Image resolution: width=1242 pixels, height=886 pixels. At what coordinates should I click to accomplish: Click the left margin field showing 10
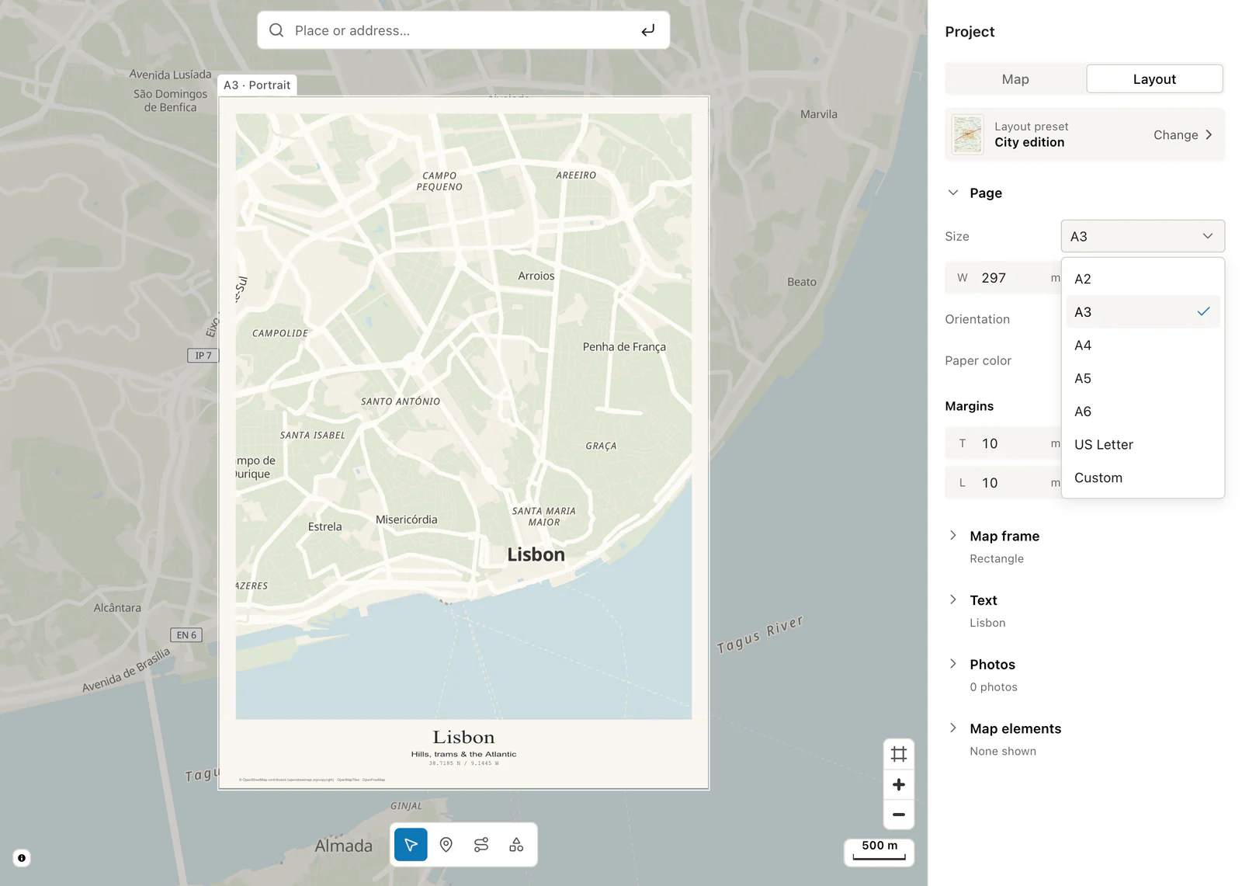click(1003, 482)
